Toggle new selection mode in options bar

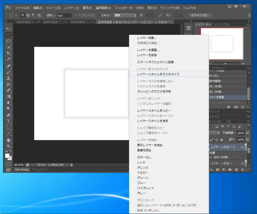(22, 15)
